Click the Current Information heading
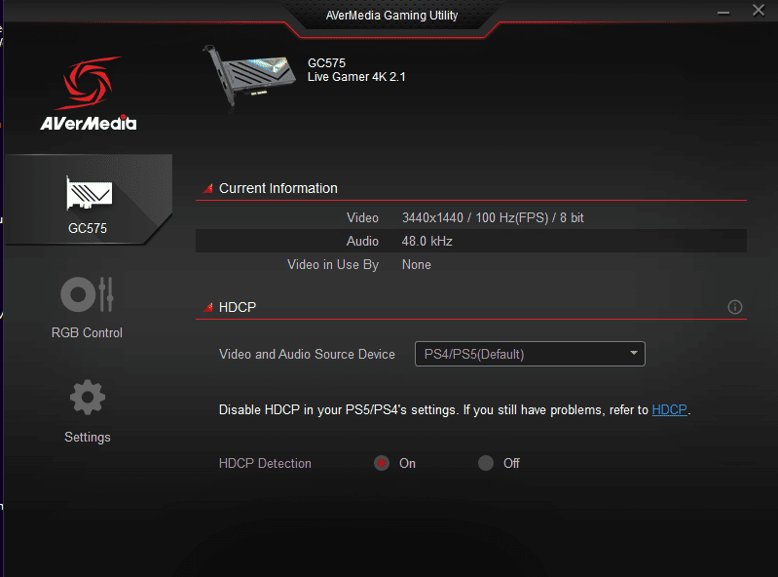778x577 pixels. click(278, 188)
